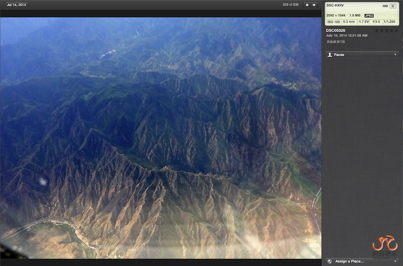
Task: Rate the photo five stars
Action: [x=396, y=31]
